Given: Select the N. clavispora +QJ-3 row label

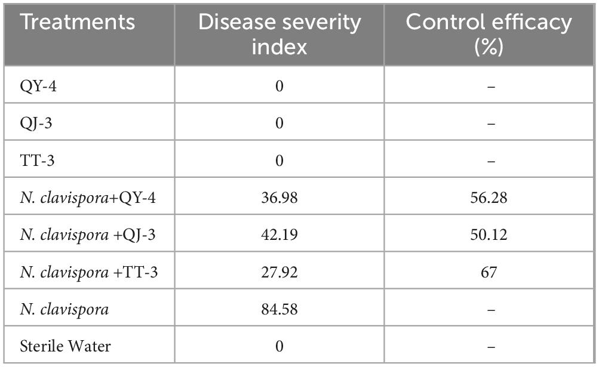Looking at the screenshot, I should coord(88,235).
